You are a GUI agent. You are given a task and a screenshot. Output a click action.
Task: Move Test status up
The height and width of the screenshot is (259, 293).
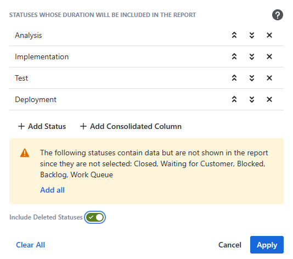(234, 78)
